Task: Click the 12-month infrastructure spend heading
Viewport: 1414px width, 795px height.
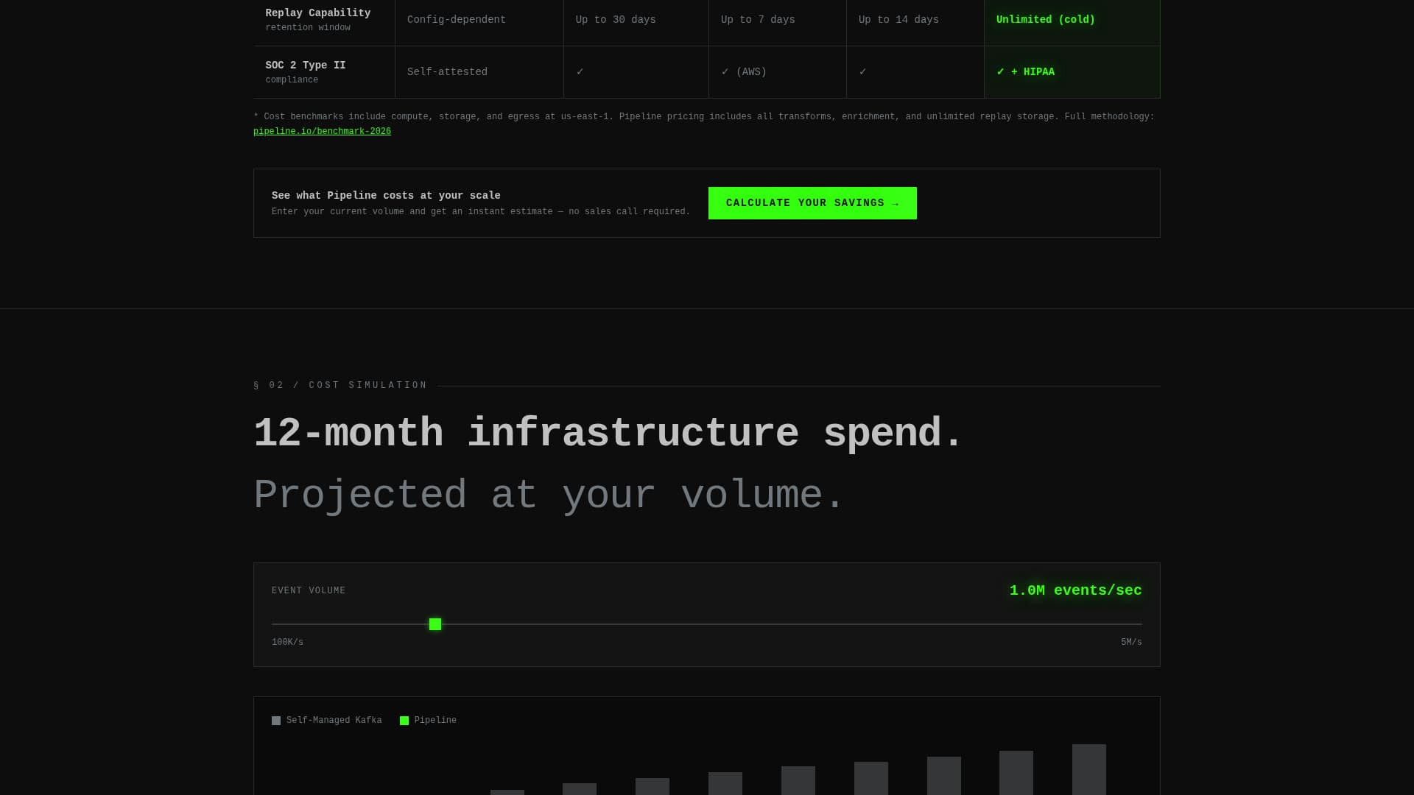Action: [x=608, y=433]
